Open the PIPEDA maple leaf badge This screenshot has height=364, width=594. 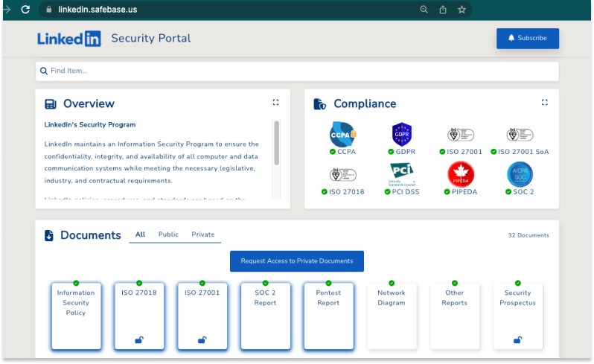tap(461, 175)
